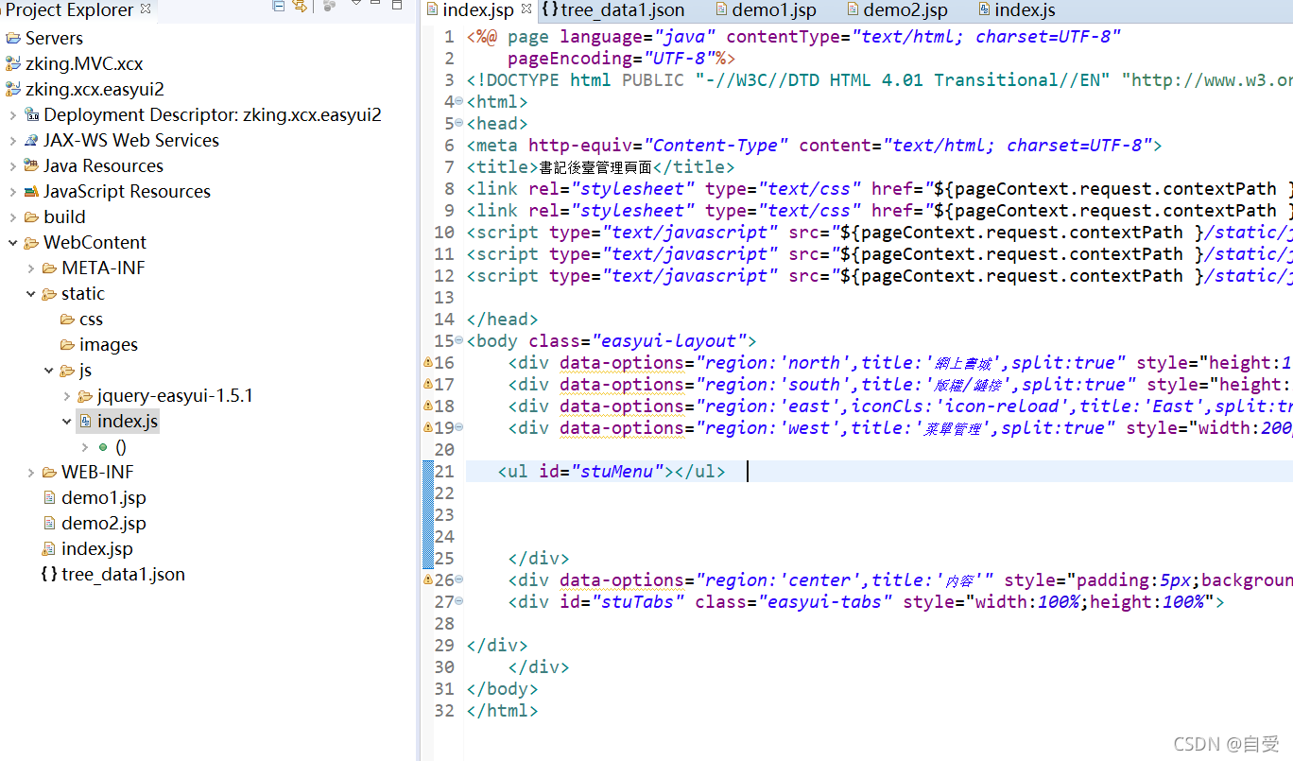The image size is (1293, 761).
Task: Click the JAX-WS Web Services icon
Action: click(31, 141)
